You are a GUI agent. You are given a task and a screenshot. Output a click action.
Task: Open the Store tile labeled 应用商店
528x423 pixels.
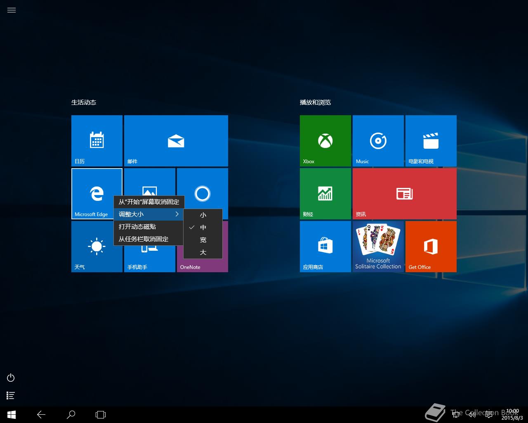325,247
